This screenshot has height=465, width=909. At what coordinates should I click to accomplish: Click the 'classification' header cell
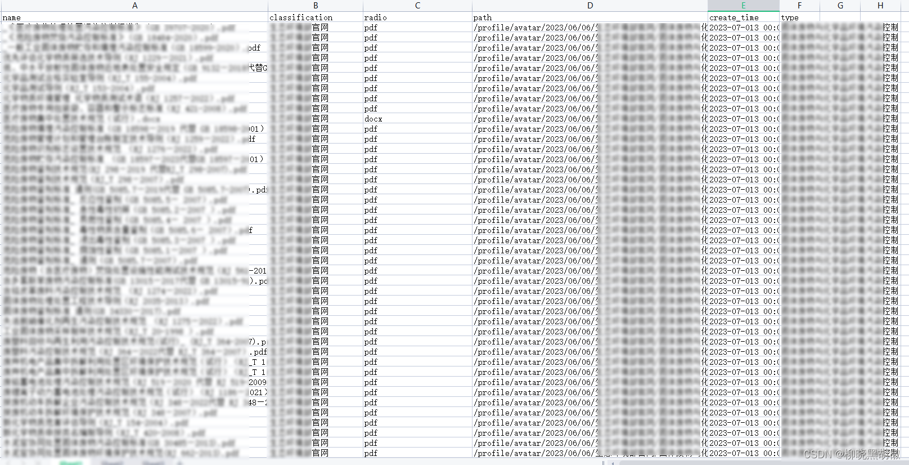click(x=316, y=17)
